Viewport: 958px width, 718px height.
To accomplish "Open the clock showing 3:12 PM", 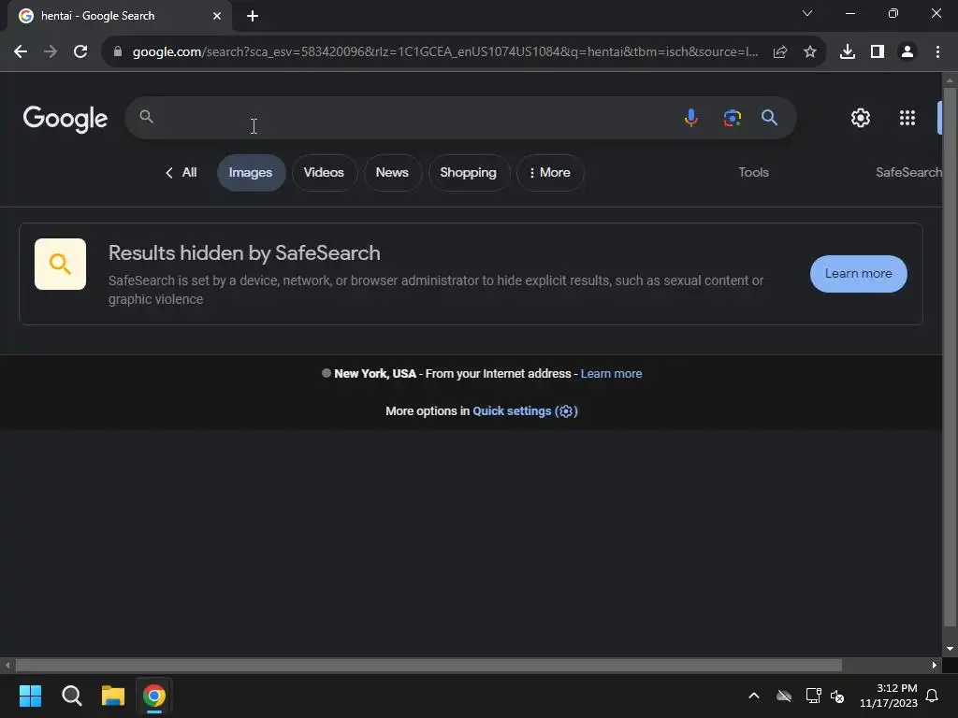I will click(x=889, y=696).
